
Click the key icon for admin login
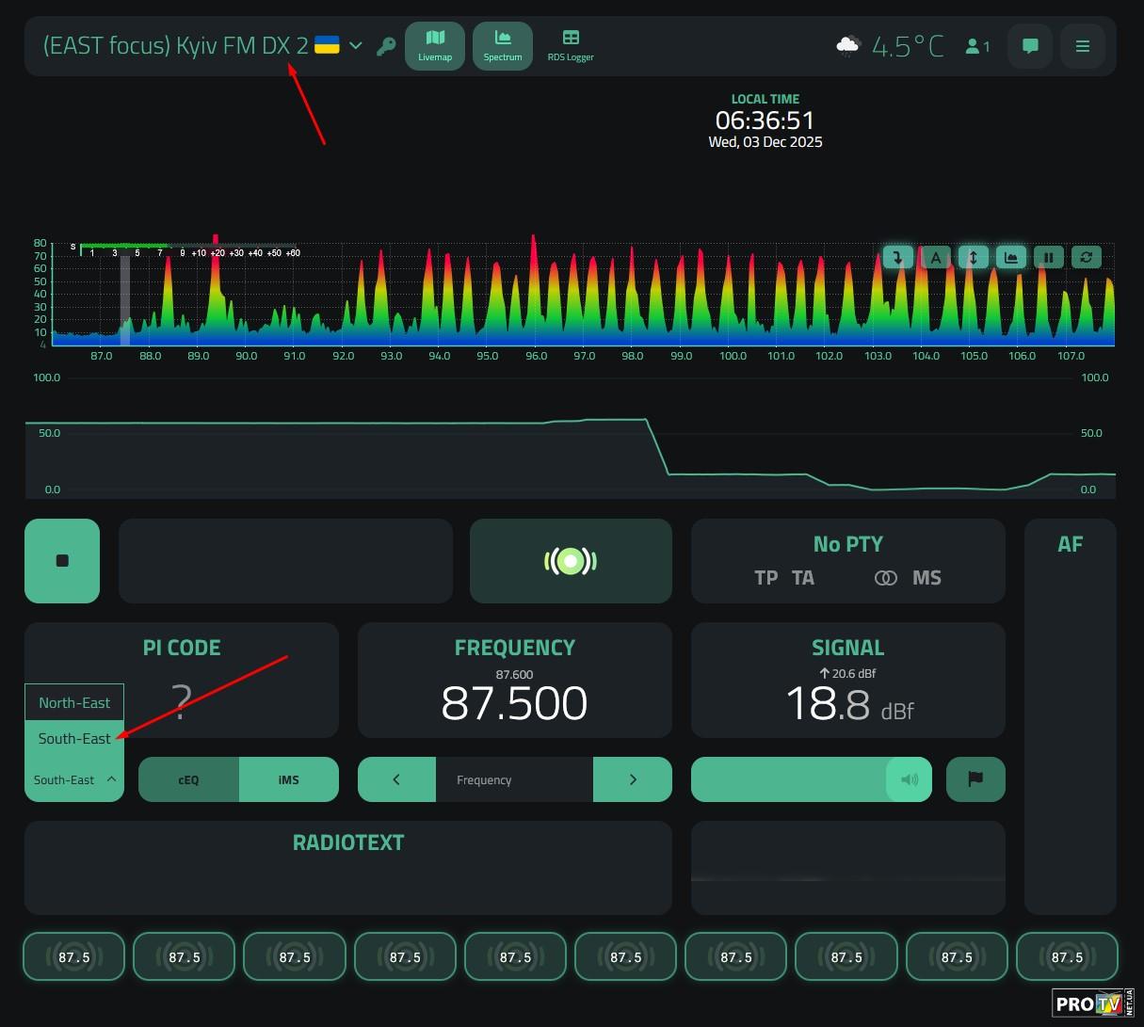pos(385,46)
